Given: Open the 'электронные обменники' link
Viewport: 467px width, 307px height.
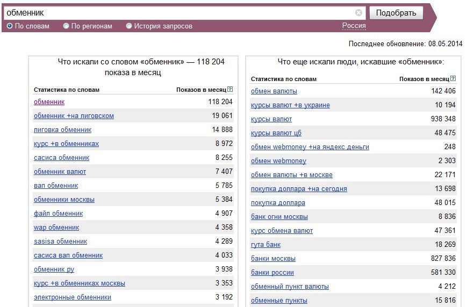Looking at the screenshot, I should click(73, 297).
